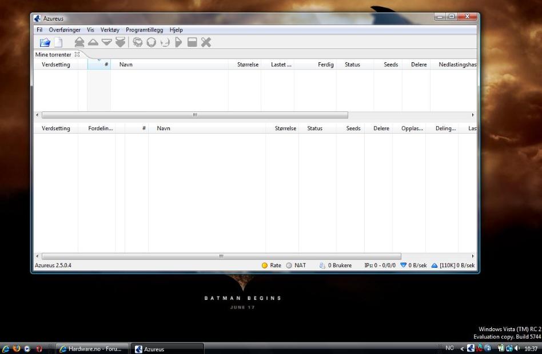The height and width of the screenshot is (354, 542).
Task: Expand the Programtillegg menu
Action: tap(144, 30)
